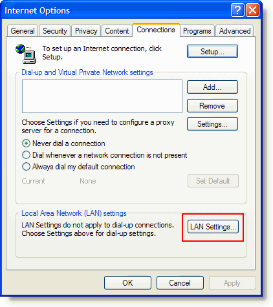Switch to the Programs tab

[197, 31]
